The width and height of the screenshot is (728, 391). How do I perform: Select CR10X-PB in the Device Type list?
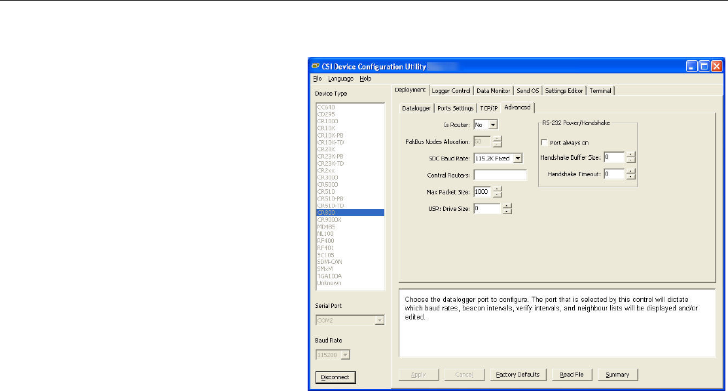[350, 136]
